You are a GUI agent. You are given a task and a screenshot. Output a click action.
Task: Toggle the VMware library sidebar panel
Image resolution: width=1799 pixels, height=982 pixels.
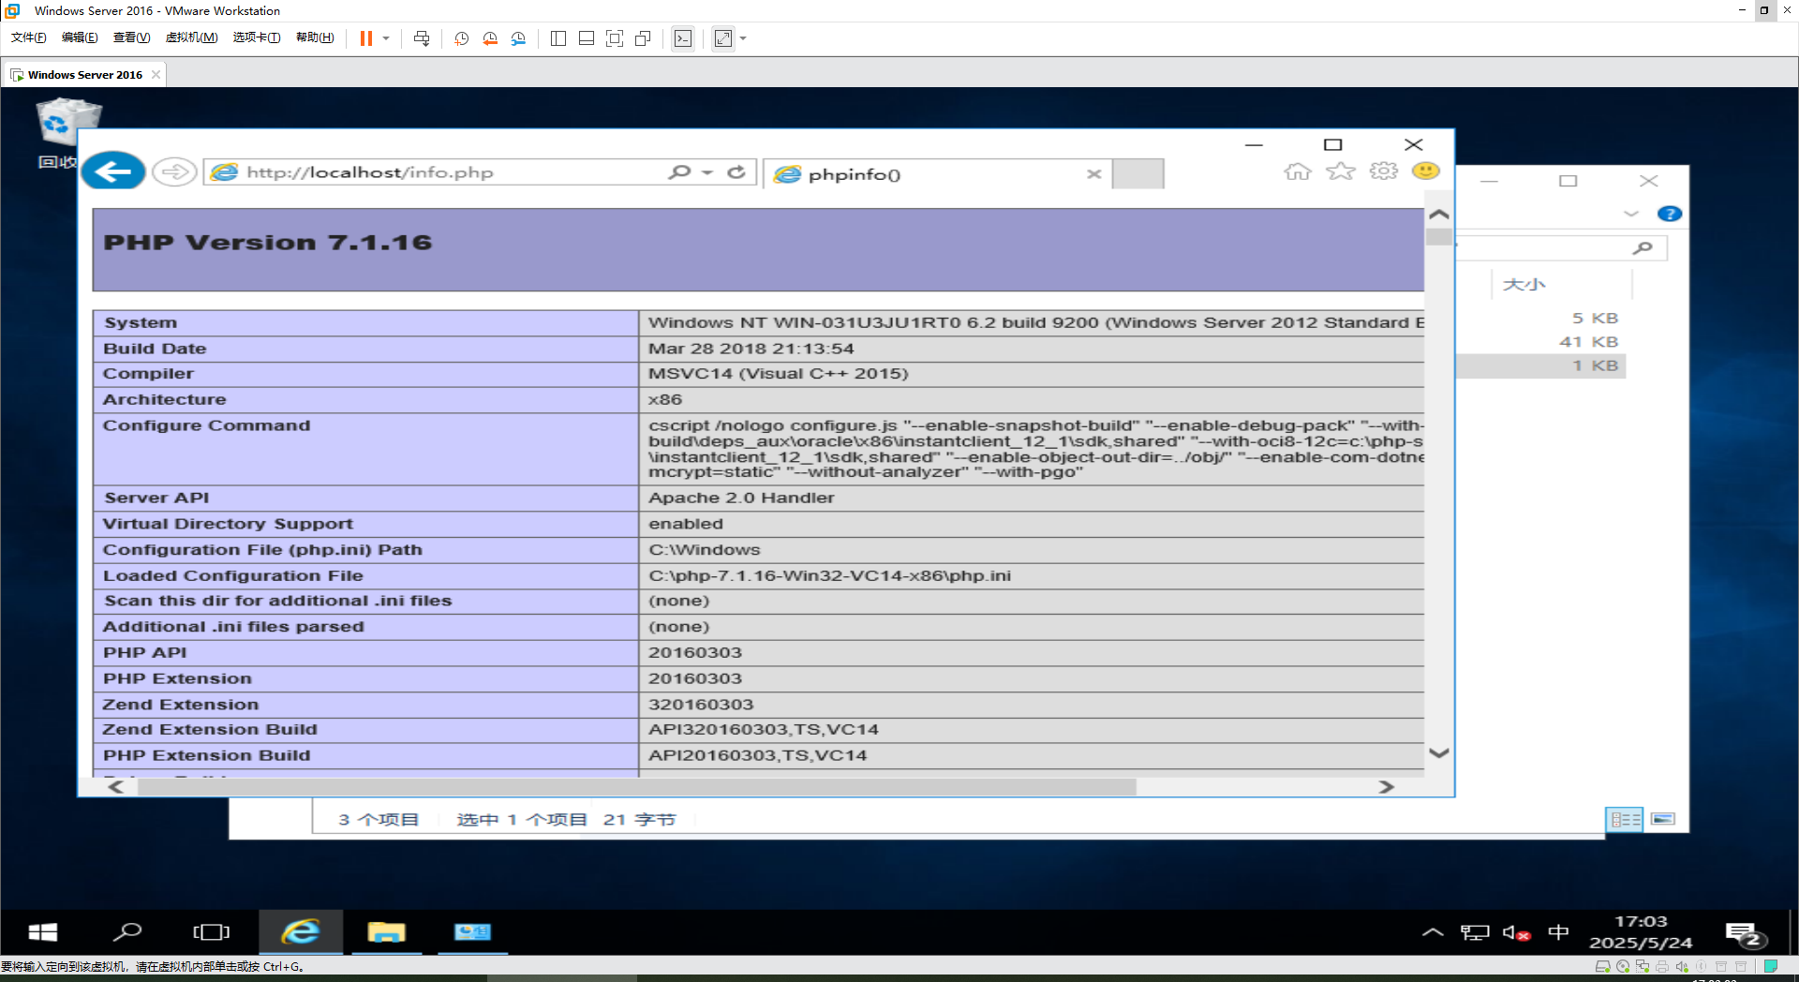pos(558,38)
